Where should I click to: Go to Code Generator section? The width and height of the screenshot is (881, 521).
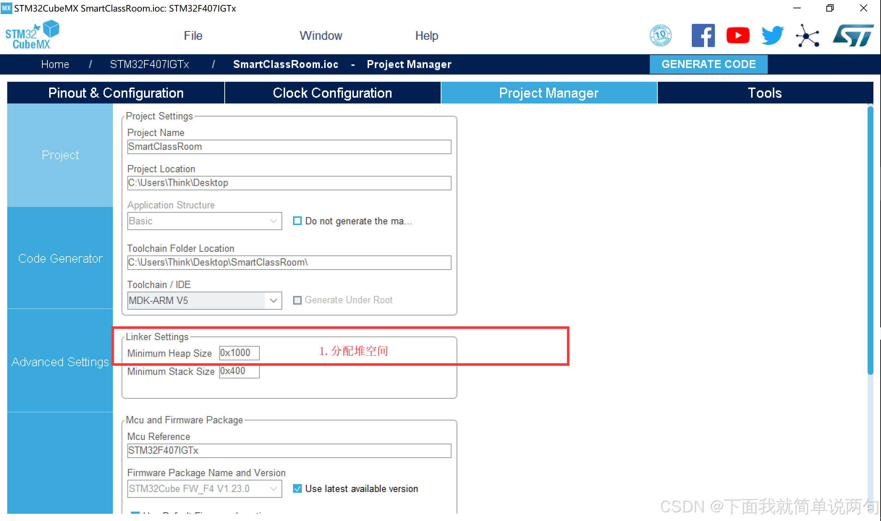pos(60,258)
